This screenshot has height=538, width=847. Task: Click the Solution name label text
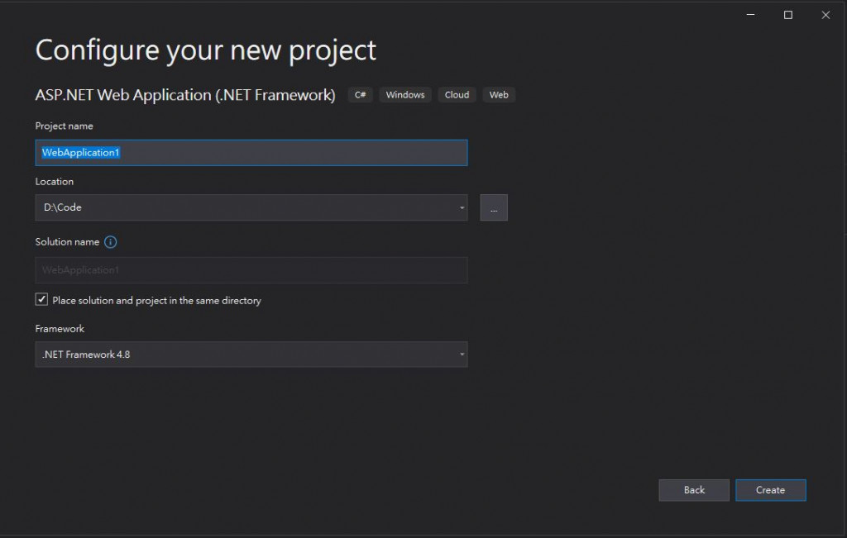point(68,242)
